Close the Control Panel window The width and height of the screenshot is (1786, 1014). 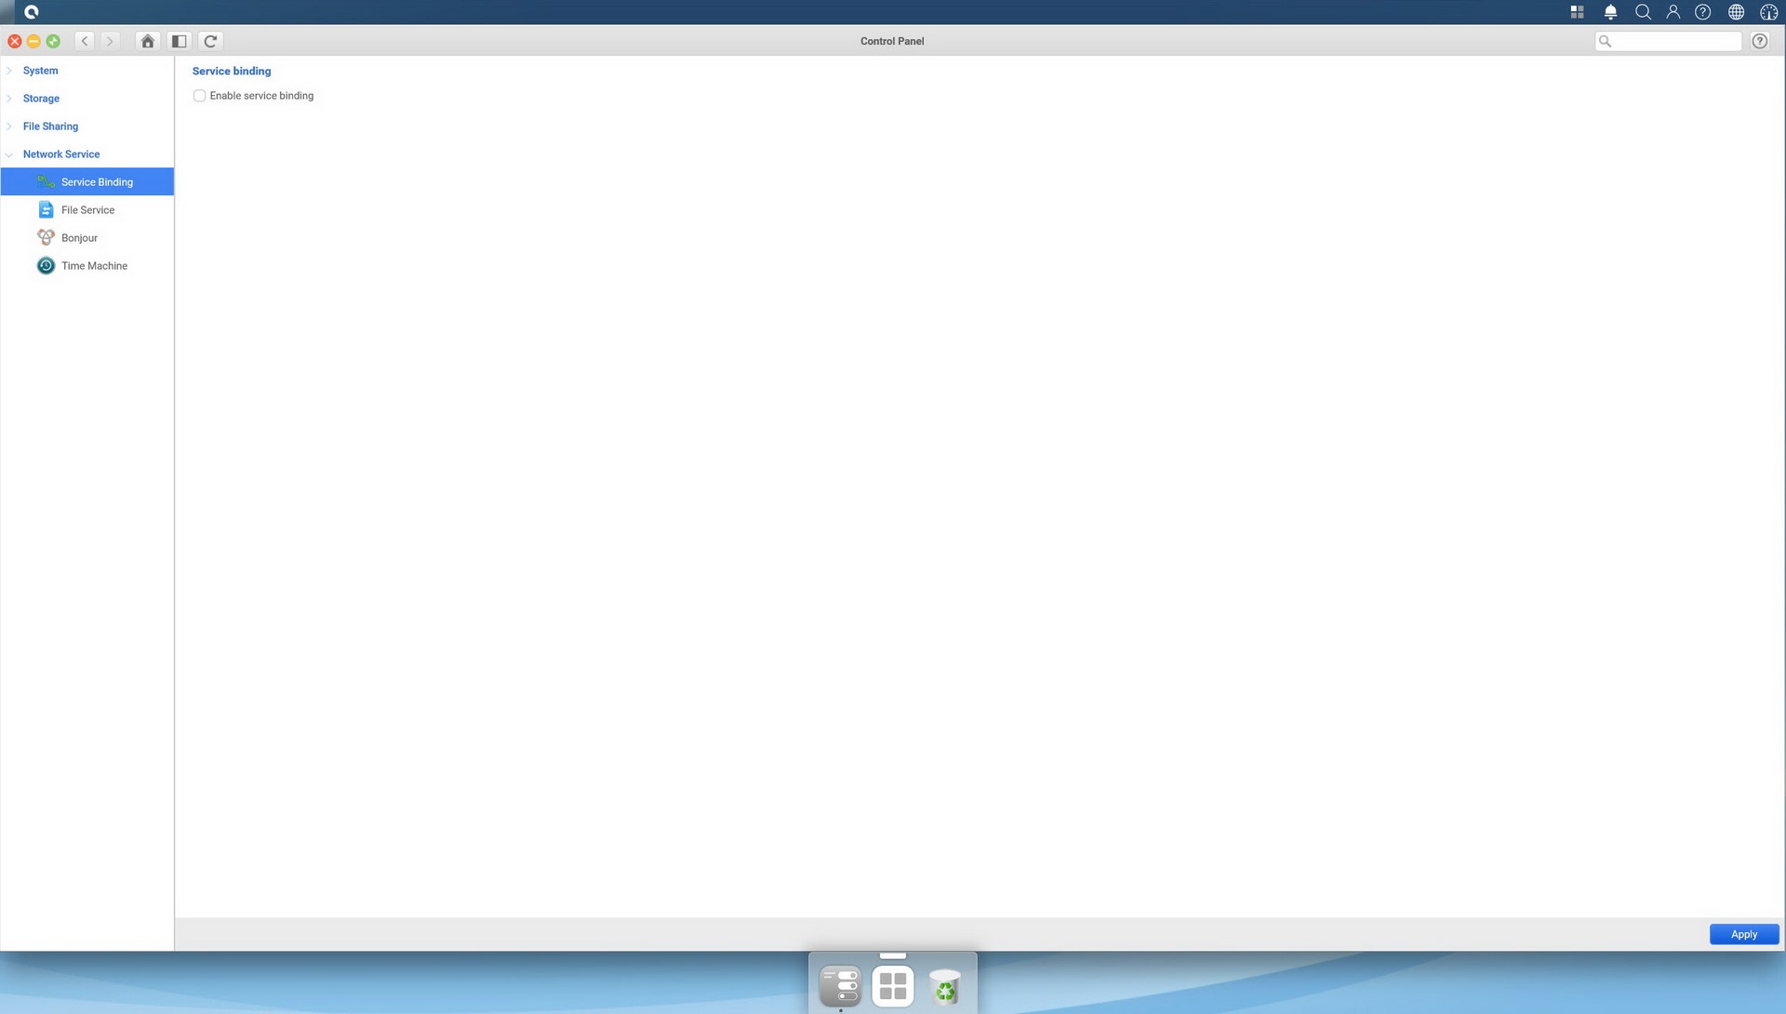click(15, 41)
